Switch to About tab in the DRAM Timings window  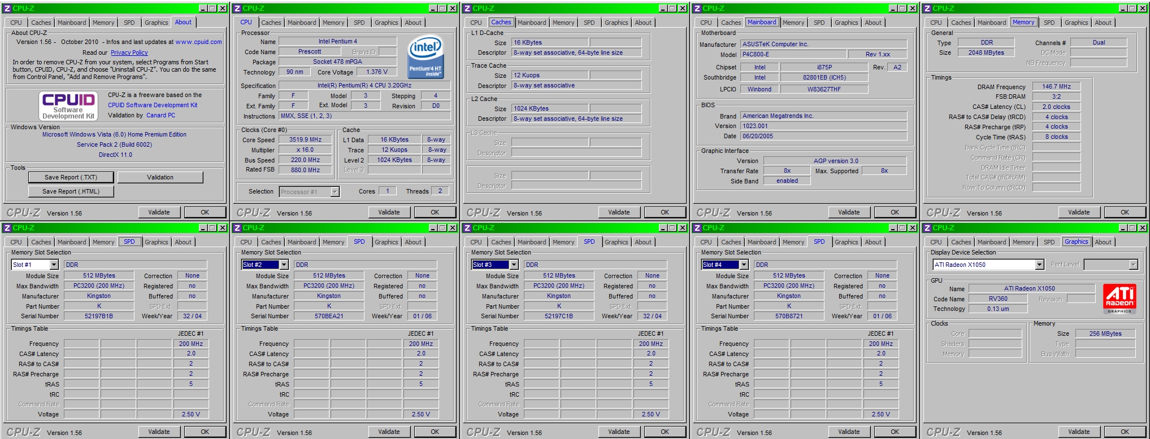[x=1103, y=23]
